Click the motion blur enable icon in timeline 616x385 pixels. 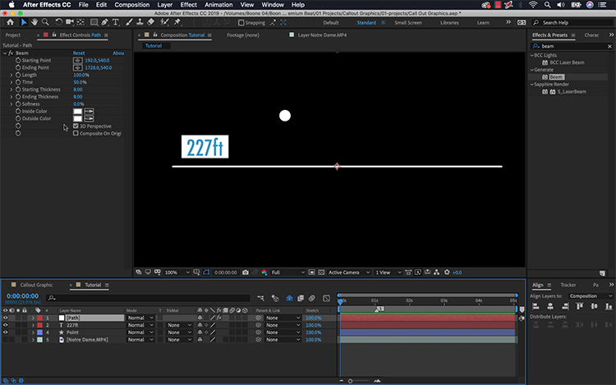pos(312,298)
